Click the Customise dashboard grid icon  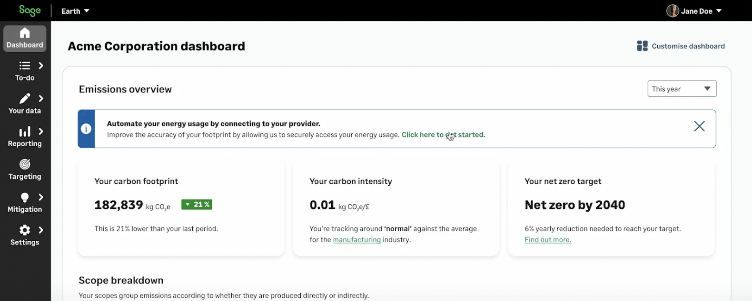tap(642, 46)
